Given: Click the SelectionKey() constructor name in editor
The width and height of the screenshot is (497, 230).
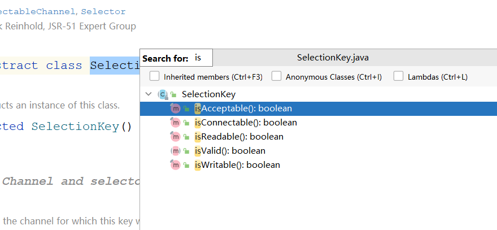Looking at the screenshot, I should coord(76,127).
